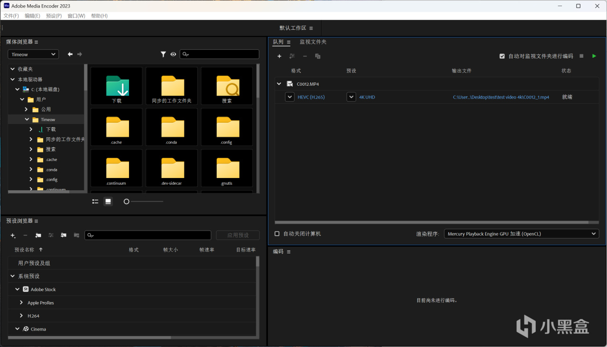Image resolution: width=607 pixels, height=347 pixels.
Task: Click the delete preset minus icon
Action: (x=26, y=235)
